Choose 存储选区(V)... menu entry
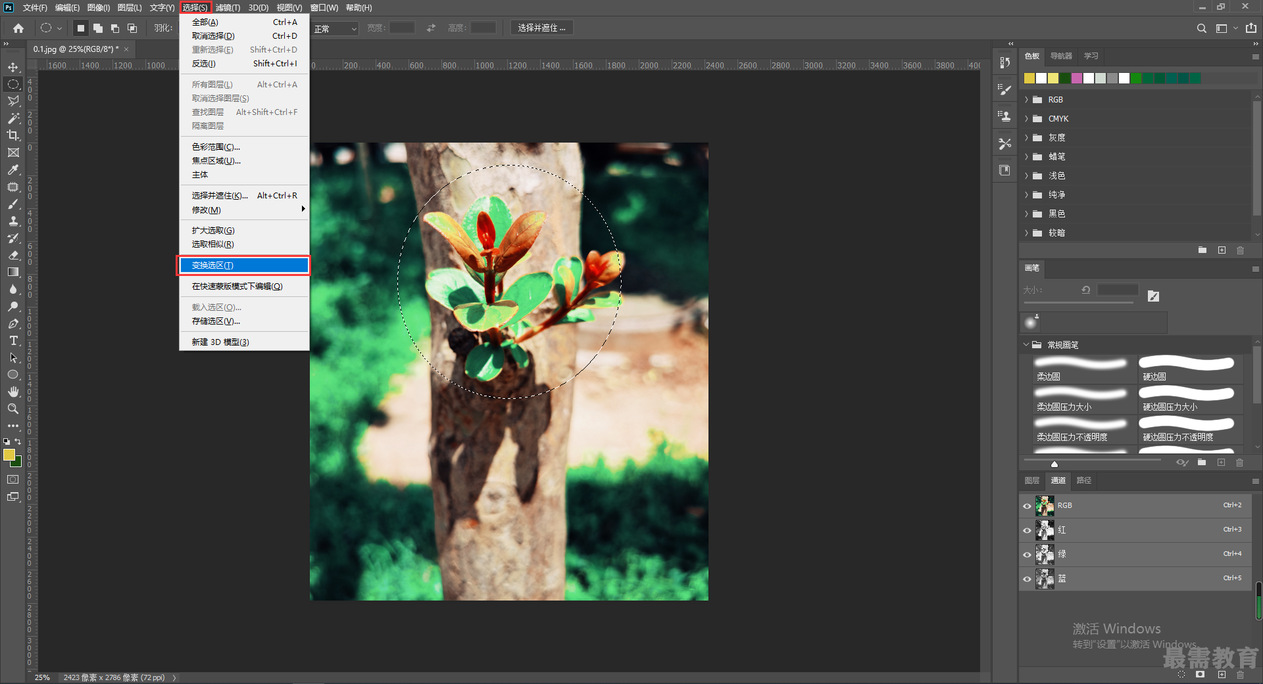Image resolution: width=1263 pixels, height=684 pixels. pos(244,321)
